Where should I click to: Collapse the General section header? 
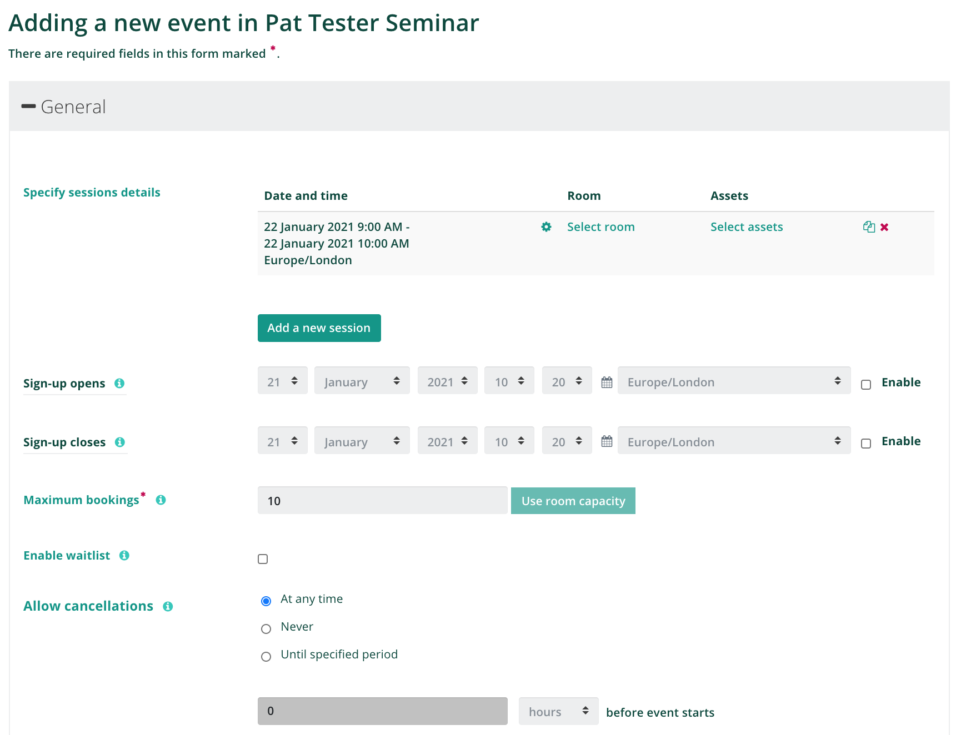tap(63, 107)
